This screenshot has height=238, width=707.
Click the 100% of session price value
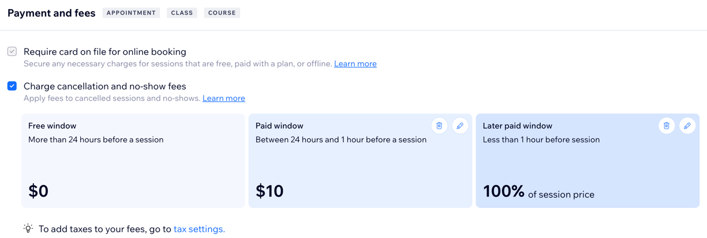pyautogui.click(x=538, y=192)
